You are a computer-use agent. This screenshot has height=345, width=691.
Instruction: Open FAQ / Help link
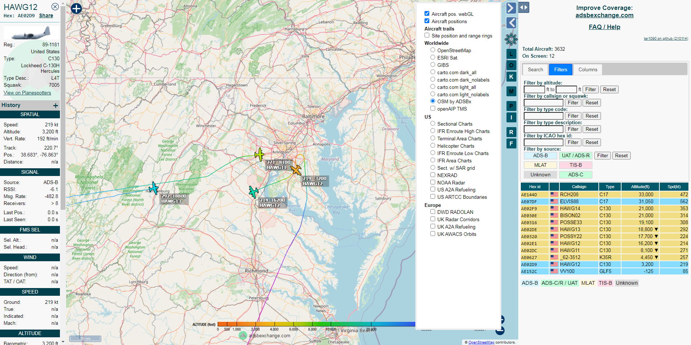(x=604, y=27)
